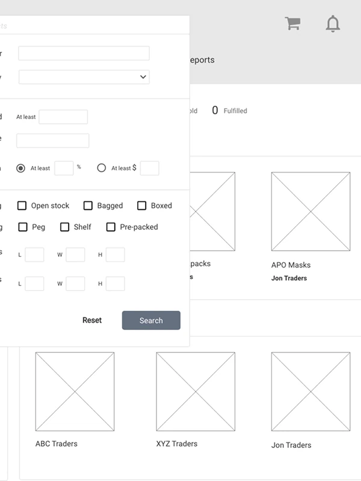The height and width of the screenshot is (481, 361).
Task: Click the Search button
Action: [x=151, y=320]
